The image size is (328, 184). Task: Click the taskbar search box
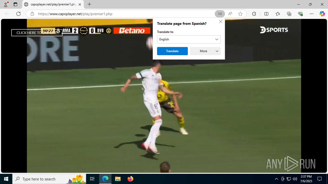tap(49, 179)
